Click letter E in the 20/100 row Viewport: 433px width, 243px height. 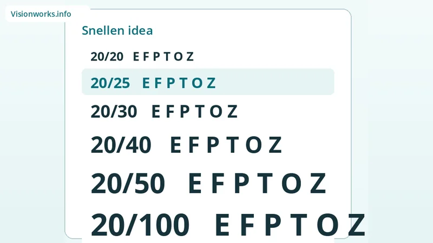222,225
